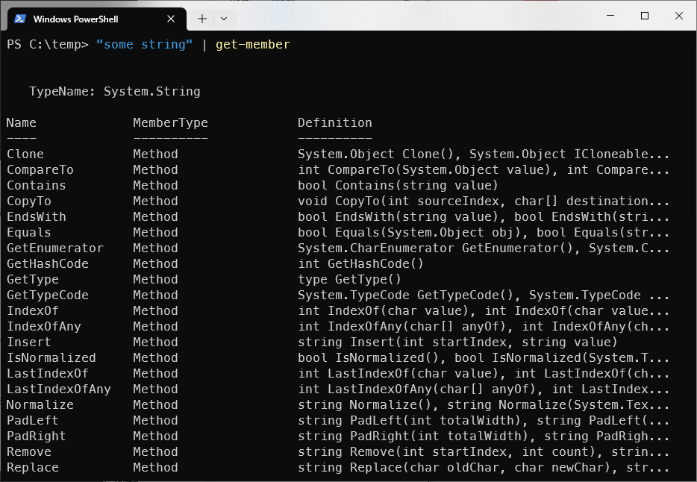Click the GetEnumerator method name
Image resolution: width=697 pixels, height=482 pixels.
tap(55, 248)
